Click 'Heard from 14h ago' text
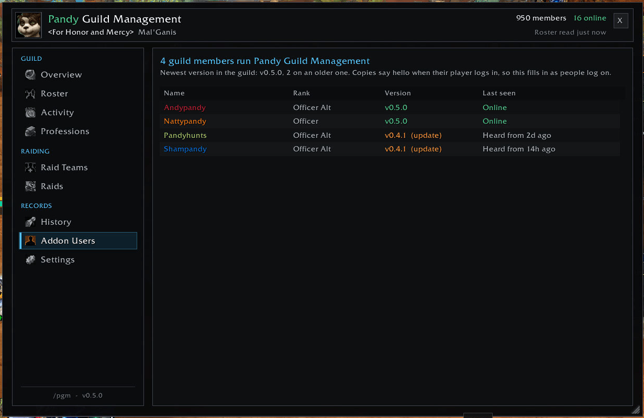 (519, 149)
